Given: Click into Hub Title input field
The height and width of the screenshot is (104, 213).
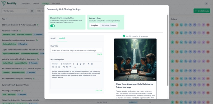Looking at the screenshot, I should point(76,50).
